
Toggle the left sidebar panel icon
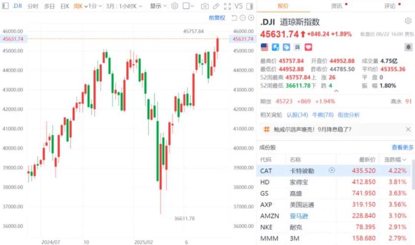coord(4,6)
